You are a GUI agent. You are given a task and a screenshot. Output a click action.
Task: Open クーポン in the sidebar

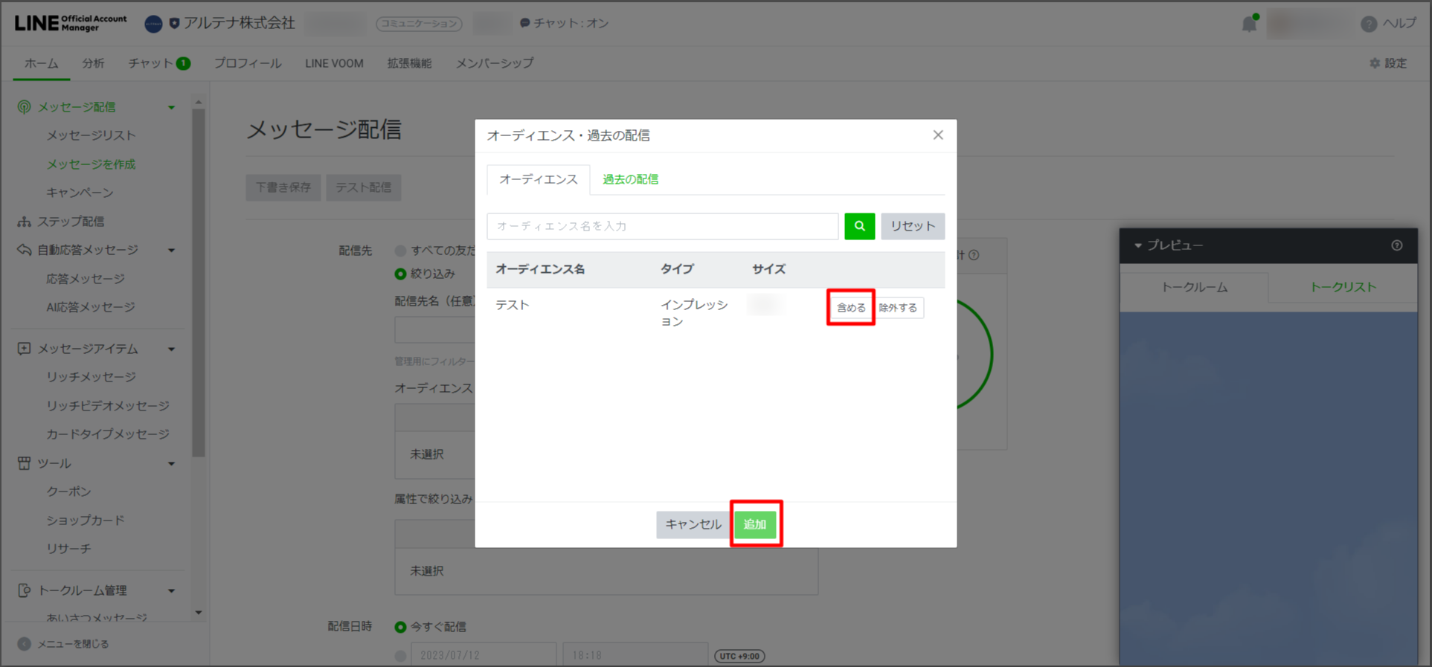[x=68, y=492]
